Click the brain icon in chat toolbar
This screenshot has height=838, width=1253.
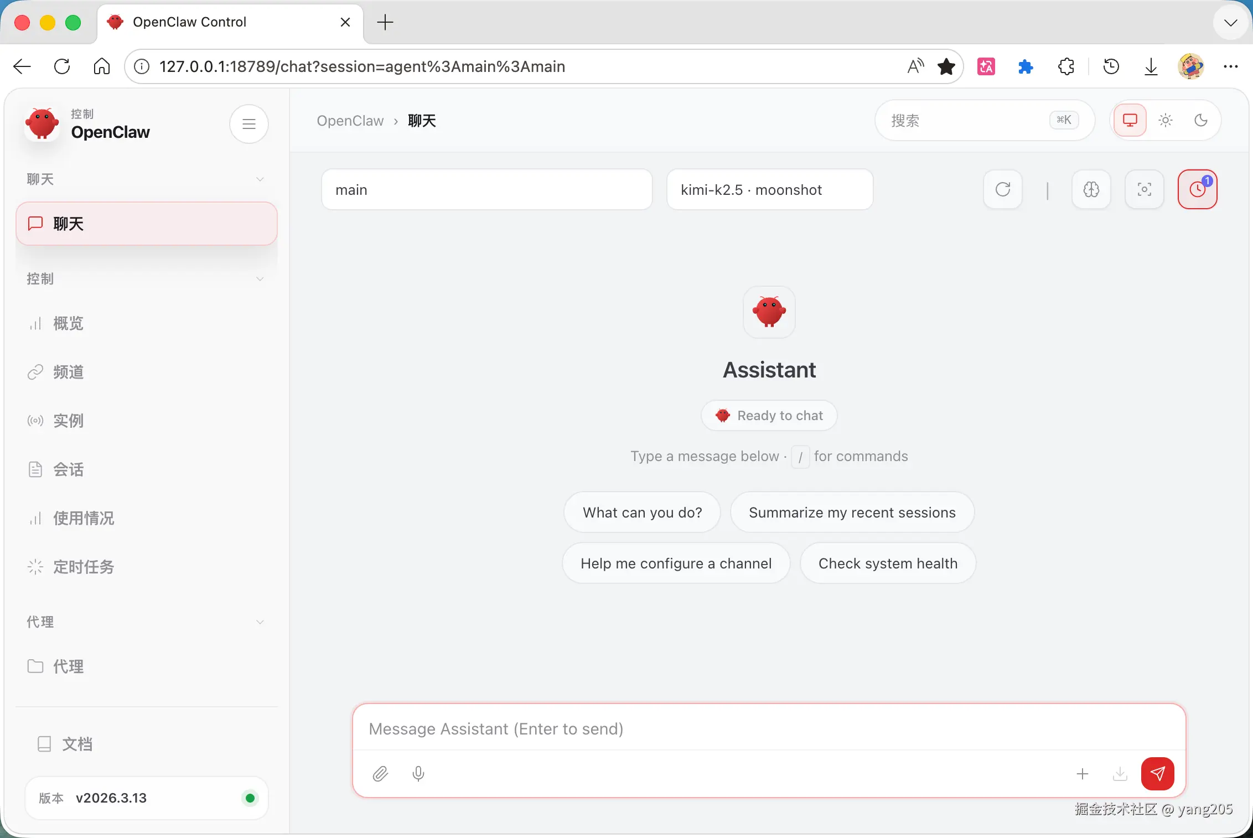coord(1091,190)
